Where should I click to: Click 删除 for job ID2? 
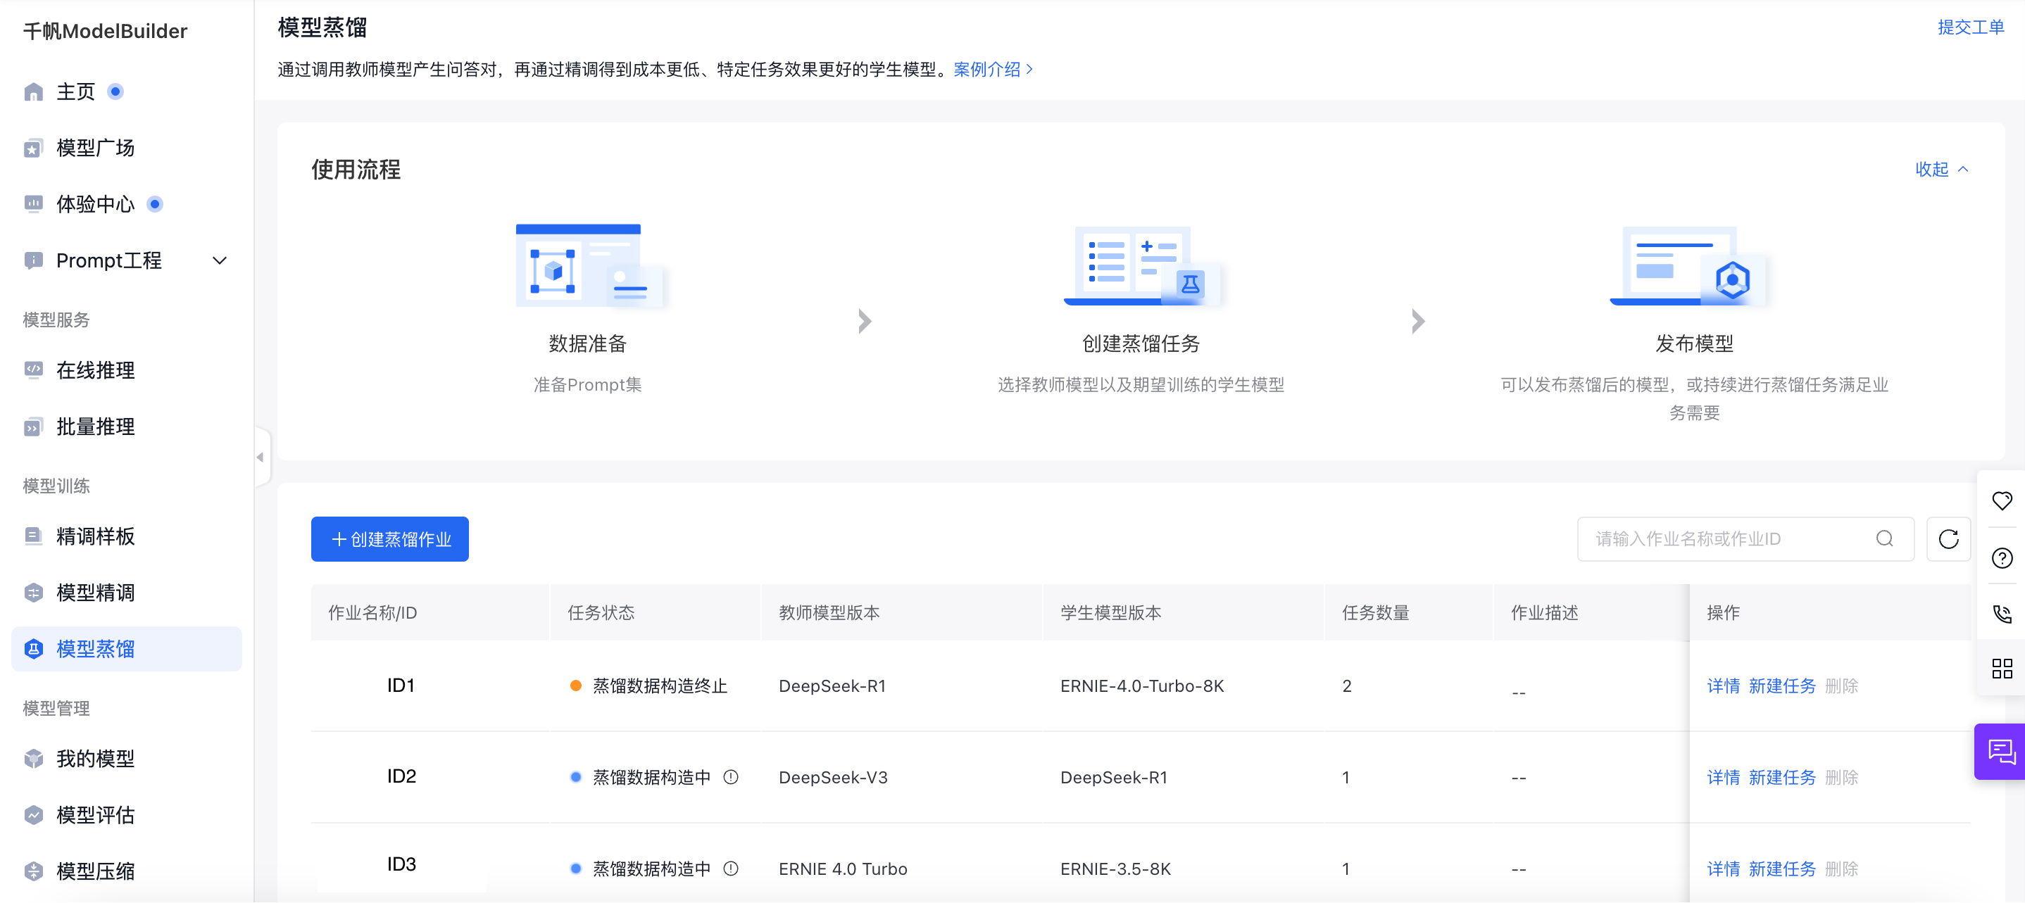click(x=1841, y=777)
